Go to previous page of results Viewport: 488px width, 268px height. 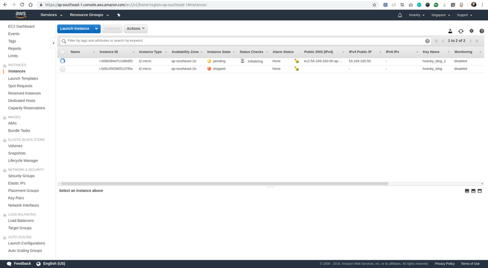[x=443, y=41]
